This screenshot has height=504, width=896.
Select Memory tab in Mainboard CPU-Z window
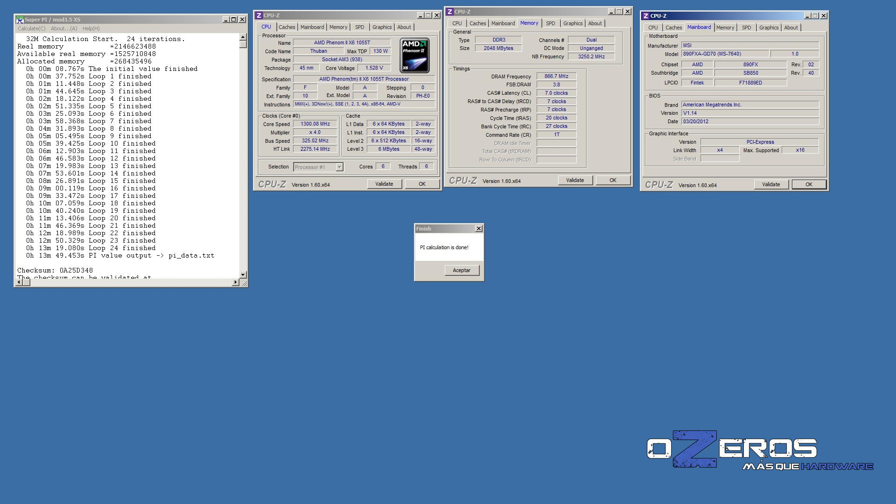click(x=725, y=28)
